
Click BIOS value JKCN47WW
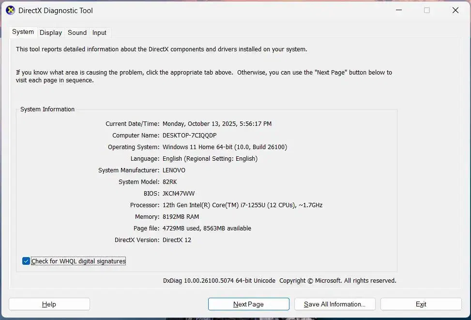click(x=179, y=194)
